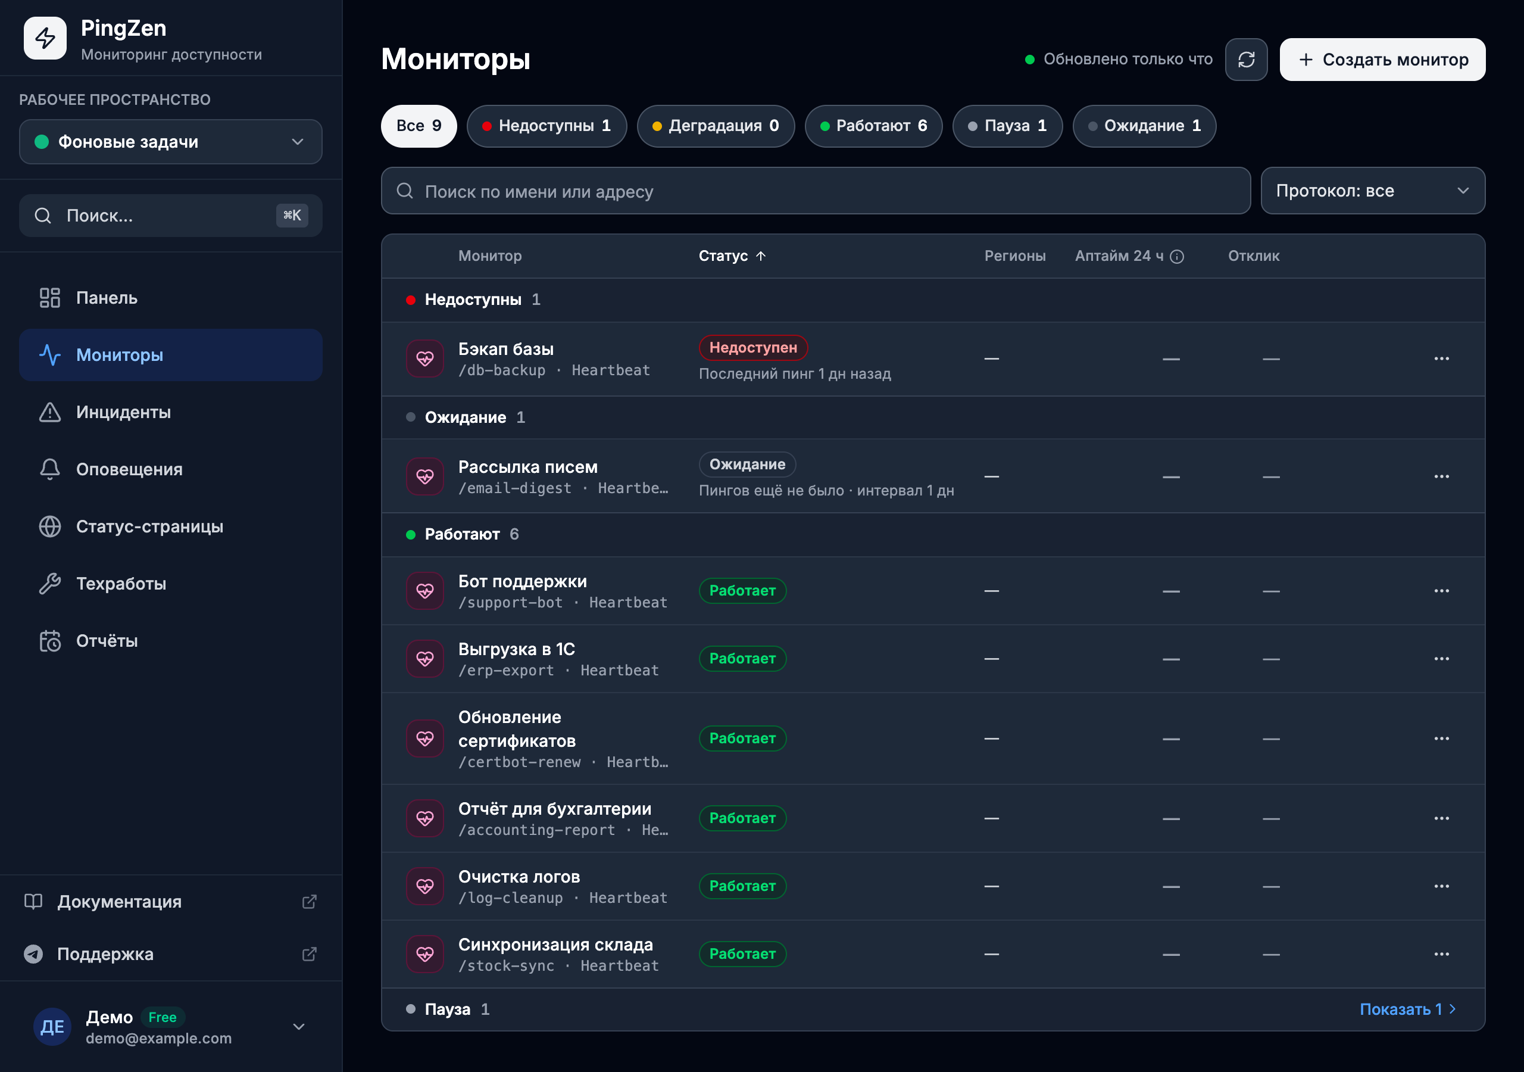Open the Протокол: все filter dropdown
The image size is (1524, 1072).
1373,191
